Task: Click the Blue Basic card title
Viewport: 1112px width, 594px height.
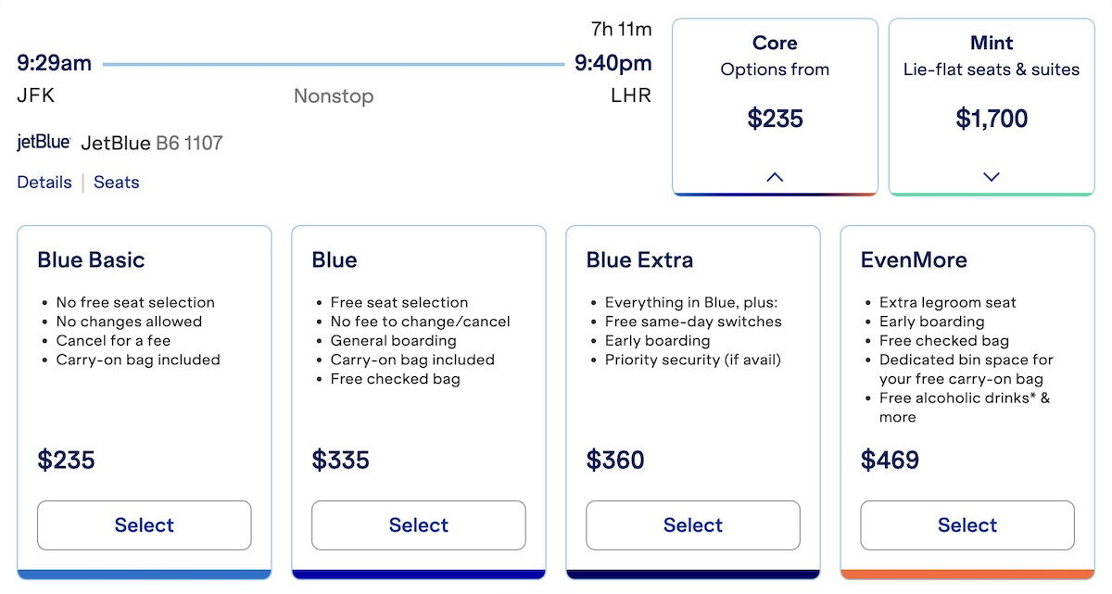Action: (91, 260)
